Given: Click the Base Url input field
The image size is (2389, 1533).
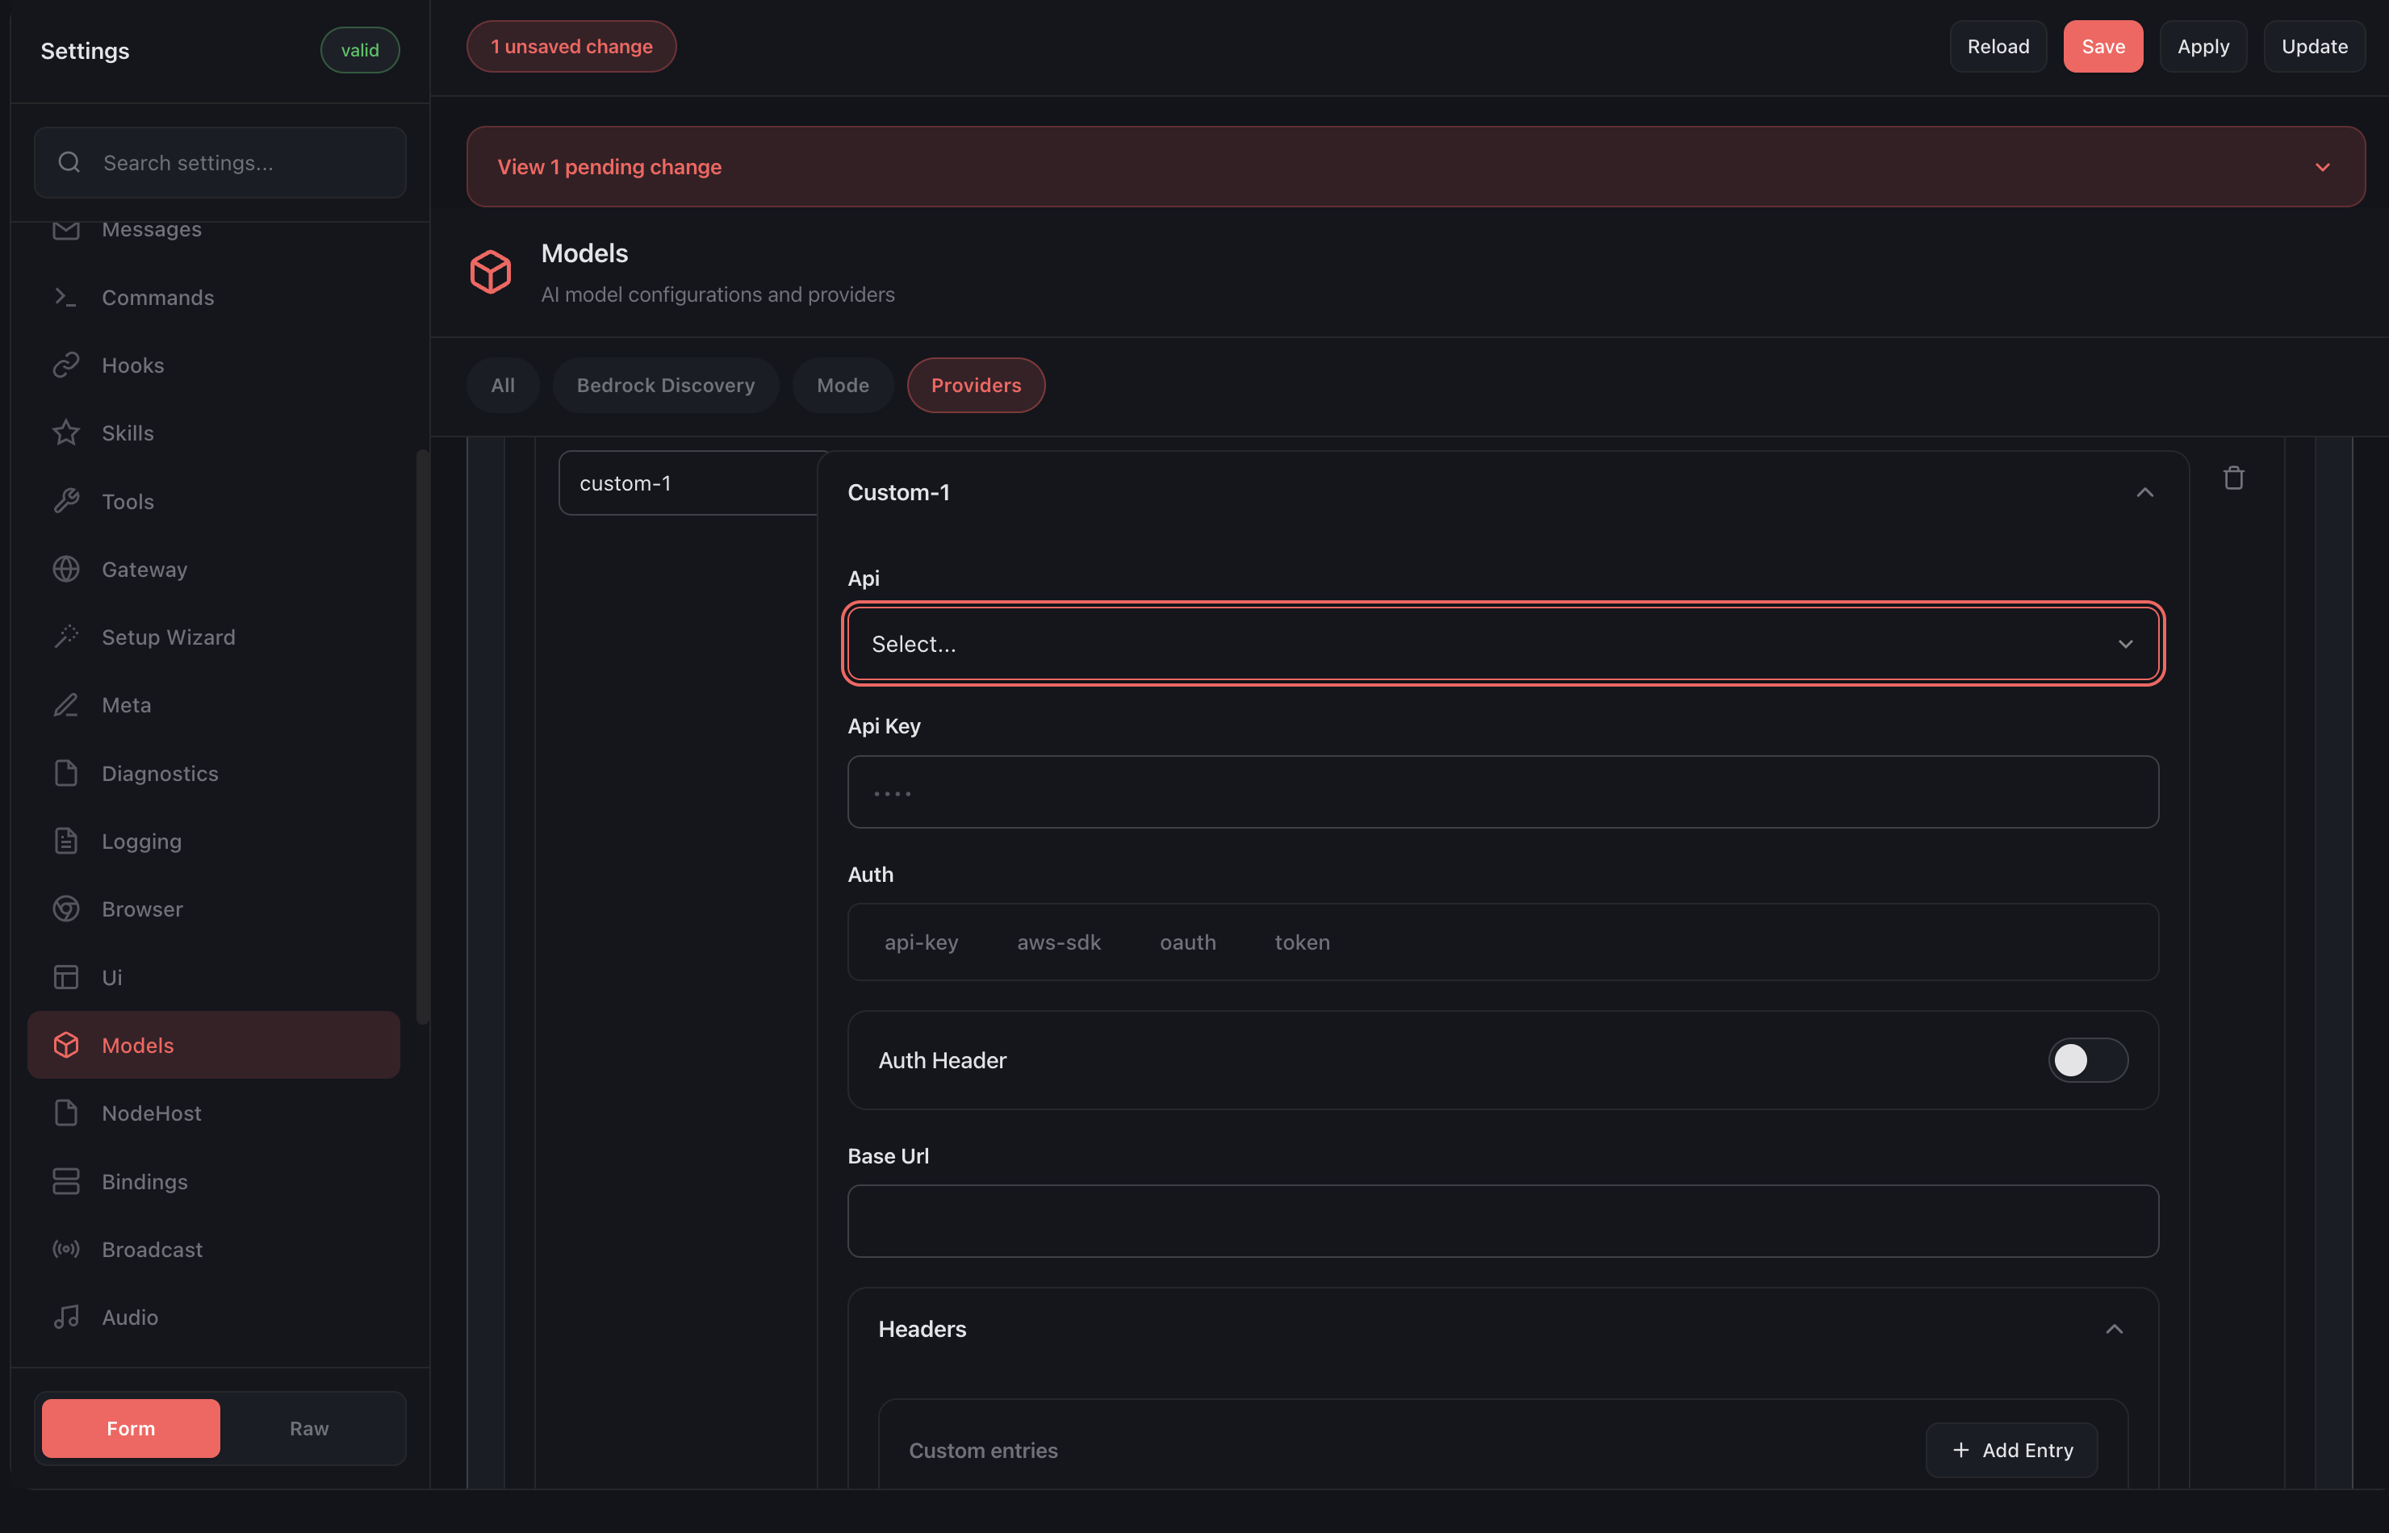Looking at the screenshot, I should 1503,1222.
